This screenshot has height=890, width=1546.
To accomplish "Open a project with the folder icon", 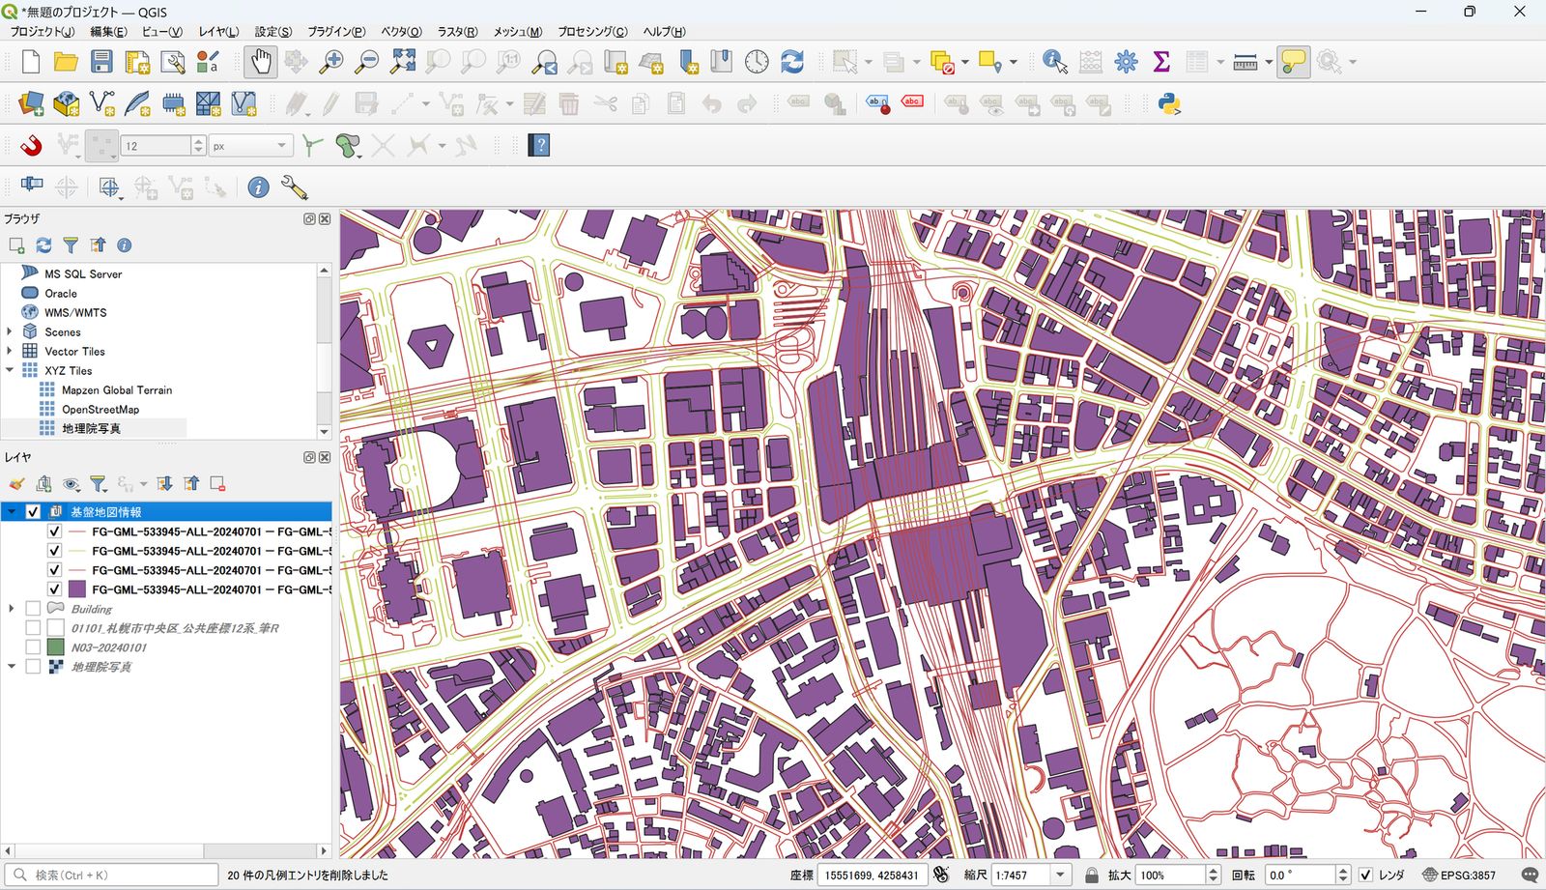I will coord(66,62).
